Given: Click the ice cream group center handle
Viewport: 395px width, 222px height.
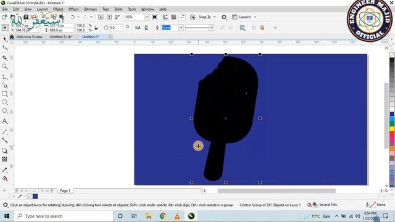Looking at the screenshot, I should (226, 118).
